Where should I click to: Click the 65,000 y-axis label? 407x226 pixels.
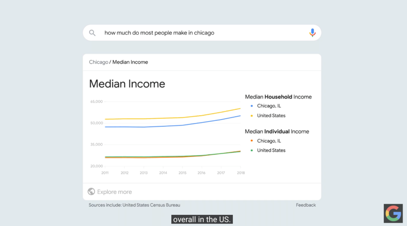coord(96,102)
